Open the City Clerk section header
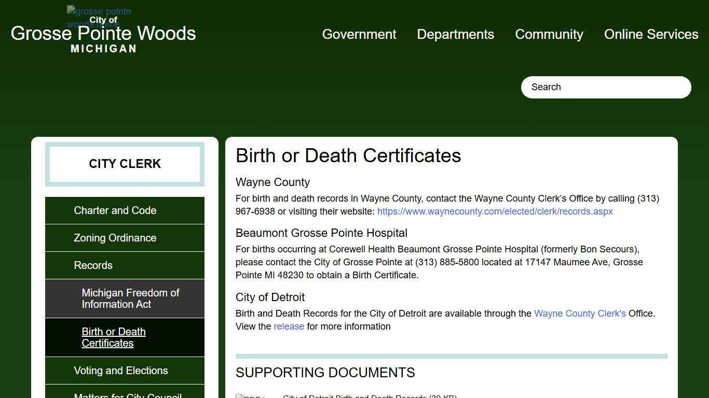This screenshot has width=709, height=398. pos(125,164)
